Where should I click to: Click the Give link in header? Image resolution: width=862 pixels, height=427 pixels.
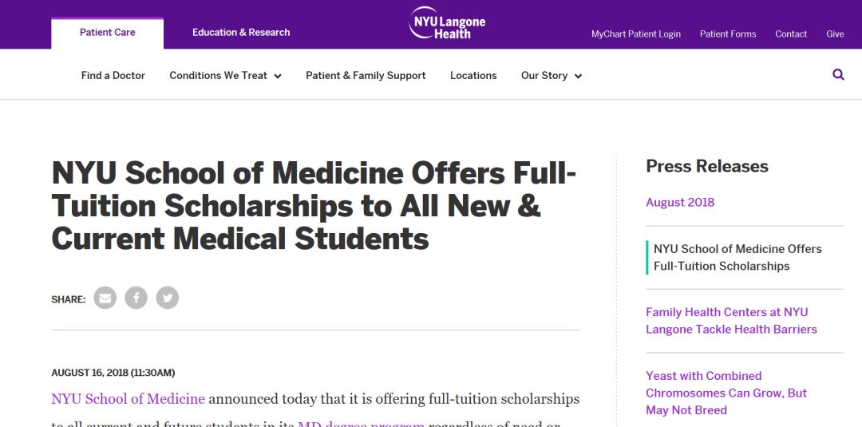coord(835,34)
